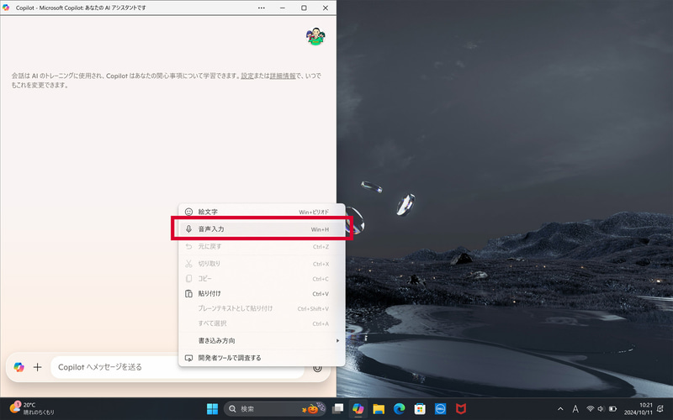
Task: Click the Wi-Fi tray icon
Action: (591, 409)
